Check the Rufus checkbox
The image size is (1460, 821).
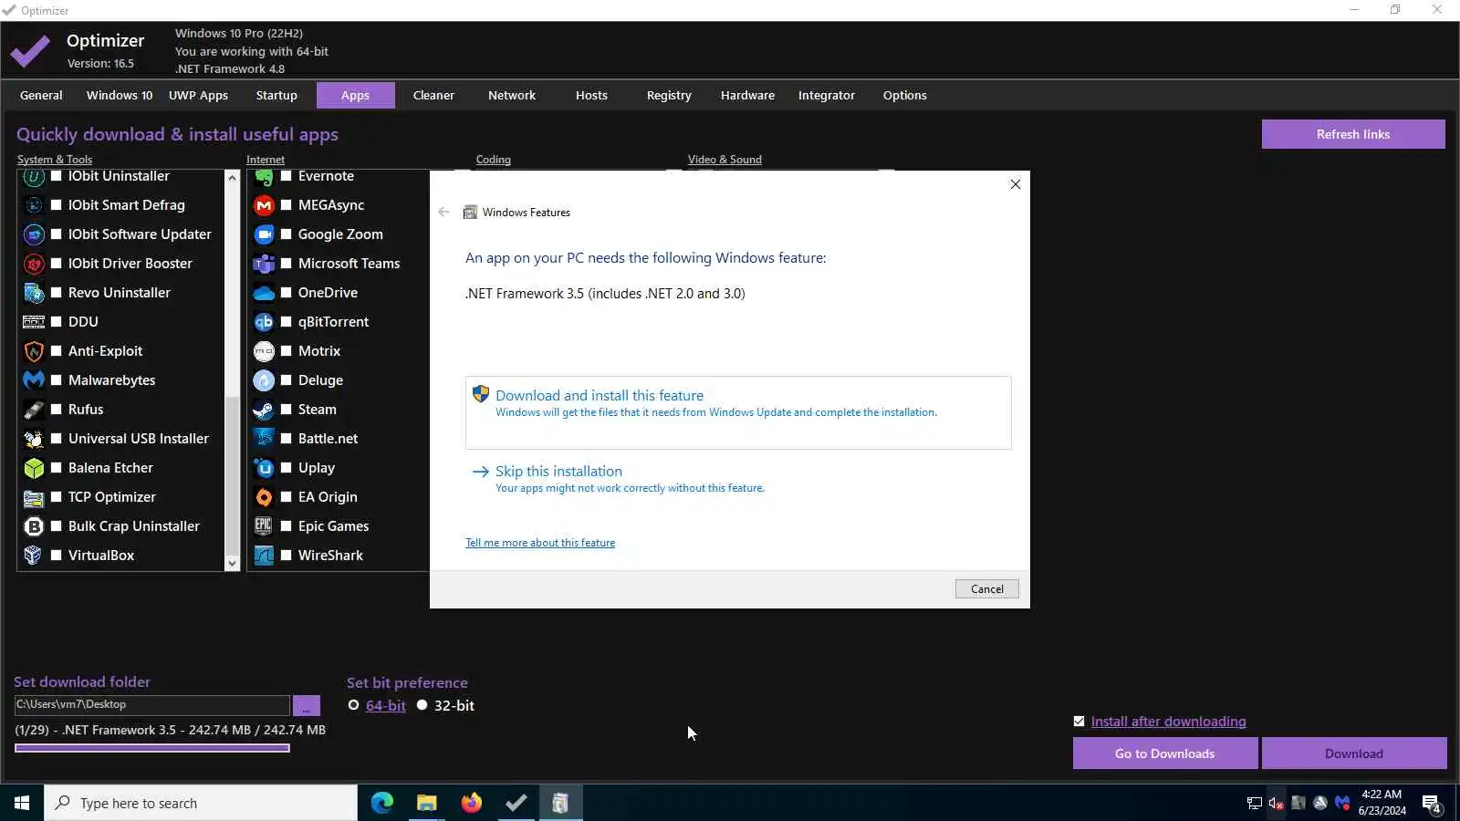click(x=57, y=410)
